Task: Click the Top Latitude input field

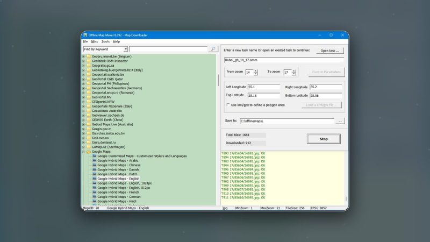Action: pyautogui.click(x=263, y=96)
